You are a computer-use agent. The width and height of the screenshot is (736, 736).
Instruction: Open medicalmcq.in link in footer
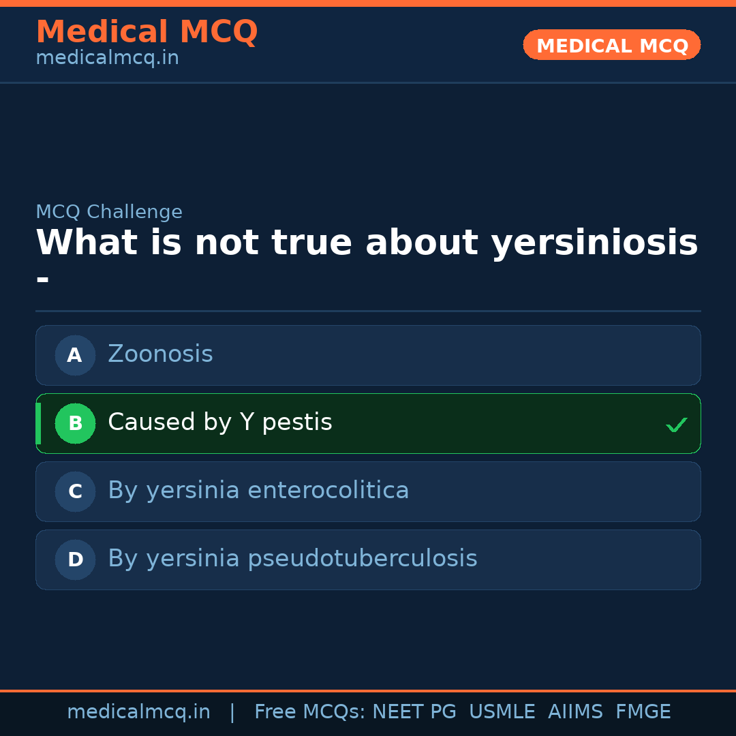[x=138, y=712]
